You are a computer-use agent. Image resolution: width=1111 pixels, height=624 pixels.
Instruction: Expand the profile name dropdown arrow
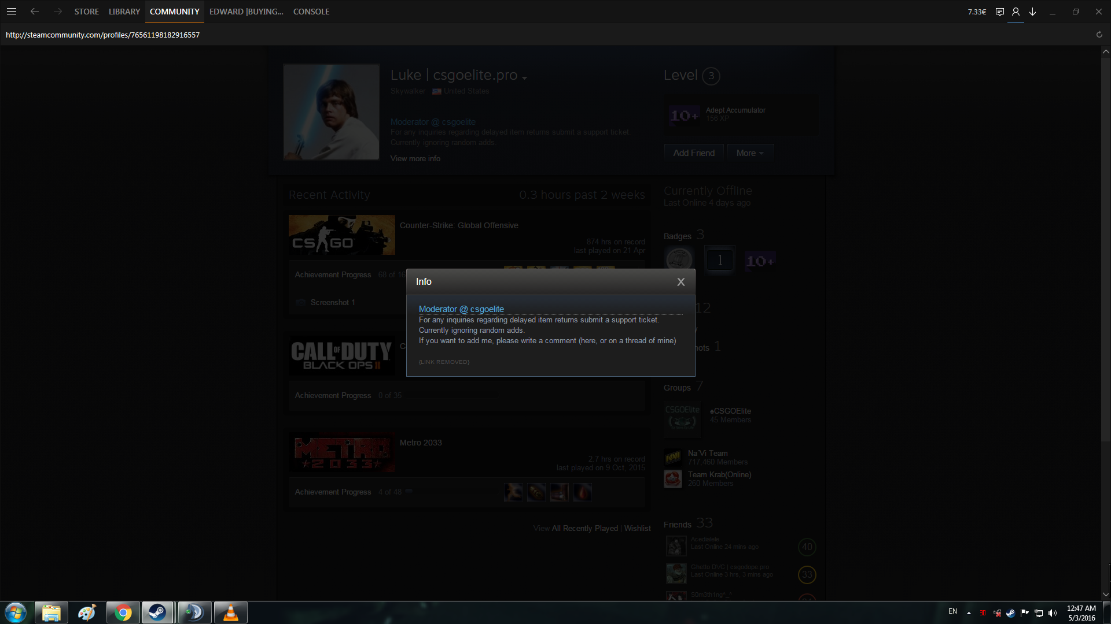tap(524, 78)
